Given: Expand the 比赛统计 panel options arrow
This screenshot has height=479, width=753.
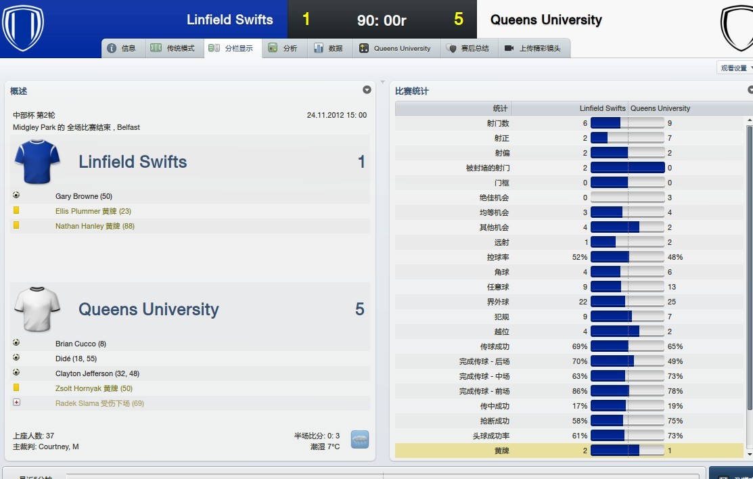Looking at the screenshot, I should pyautogui.click(x=750, y=90).
